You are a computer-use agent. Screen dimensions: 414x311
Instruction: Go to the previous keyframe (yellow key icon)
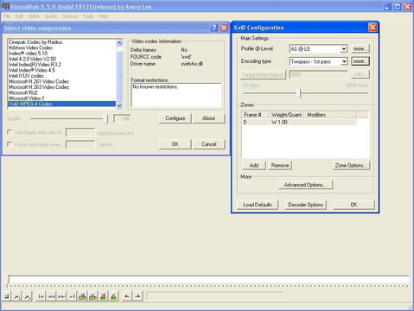[x=82, y=296]
